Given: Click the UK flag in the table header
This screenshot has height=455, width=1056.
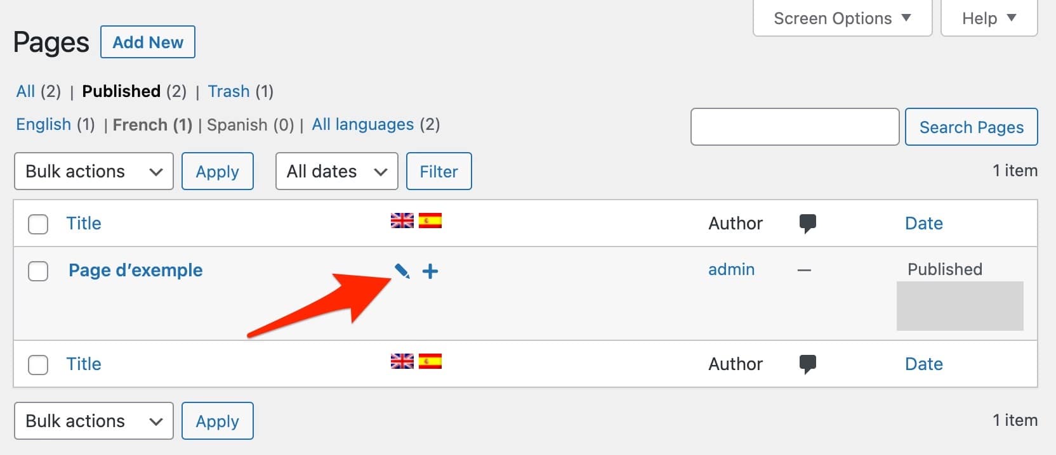Looking at the screenshot, I should [x=402, y=221].
